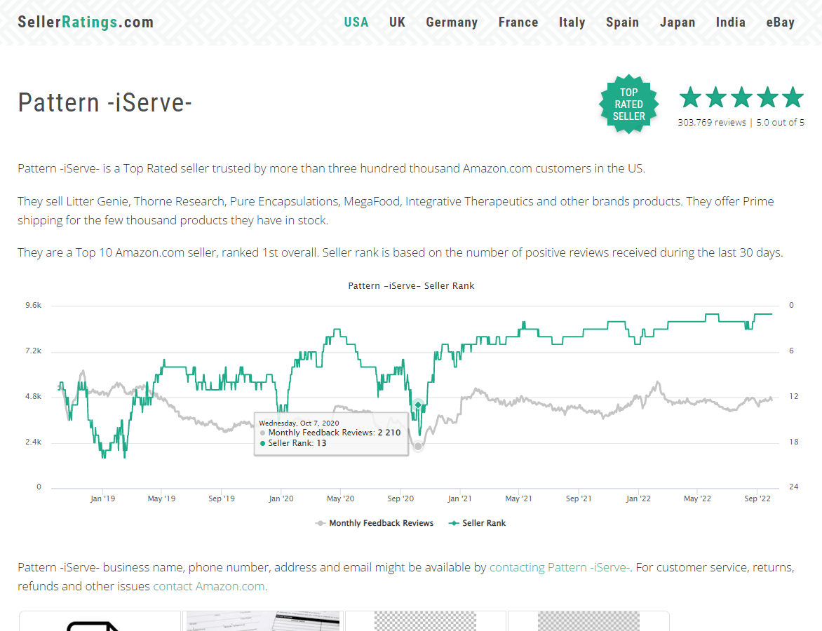Click the green Seller Rank legend marker
The height and width of the screenshot is (631, 822).
454,523
